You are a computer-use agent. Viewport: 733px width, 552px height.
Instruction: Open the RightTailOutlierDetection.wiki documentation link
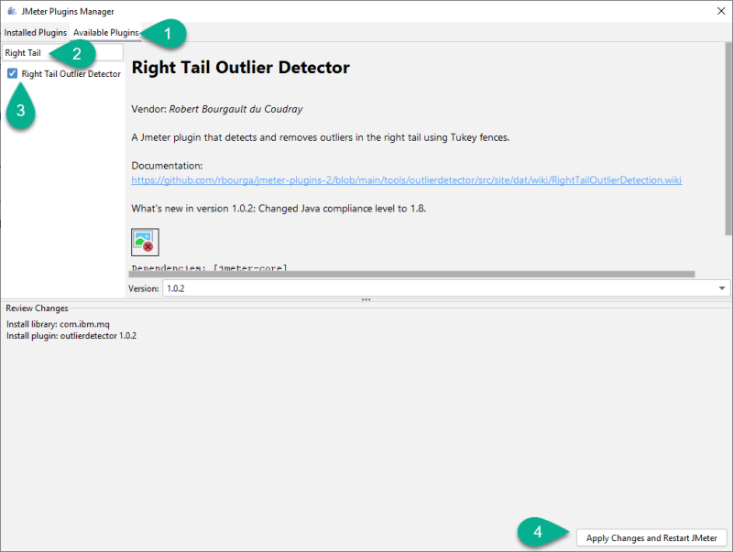406,180
